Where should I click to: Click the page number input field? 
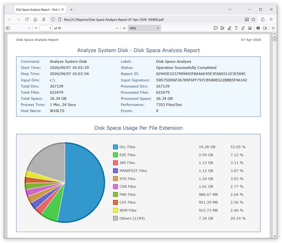46,28
